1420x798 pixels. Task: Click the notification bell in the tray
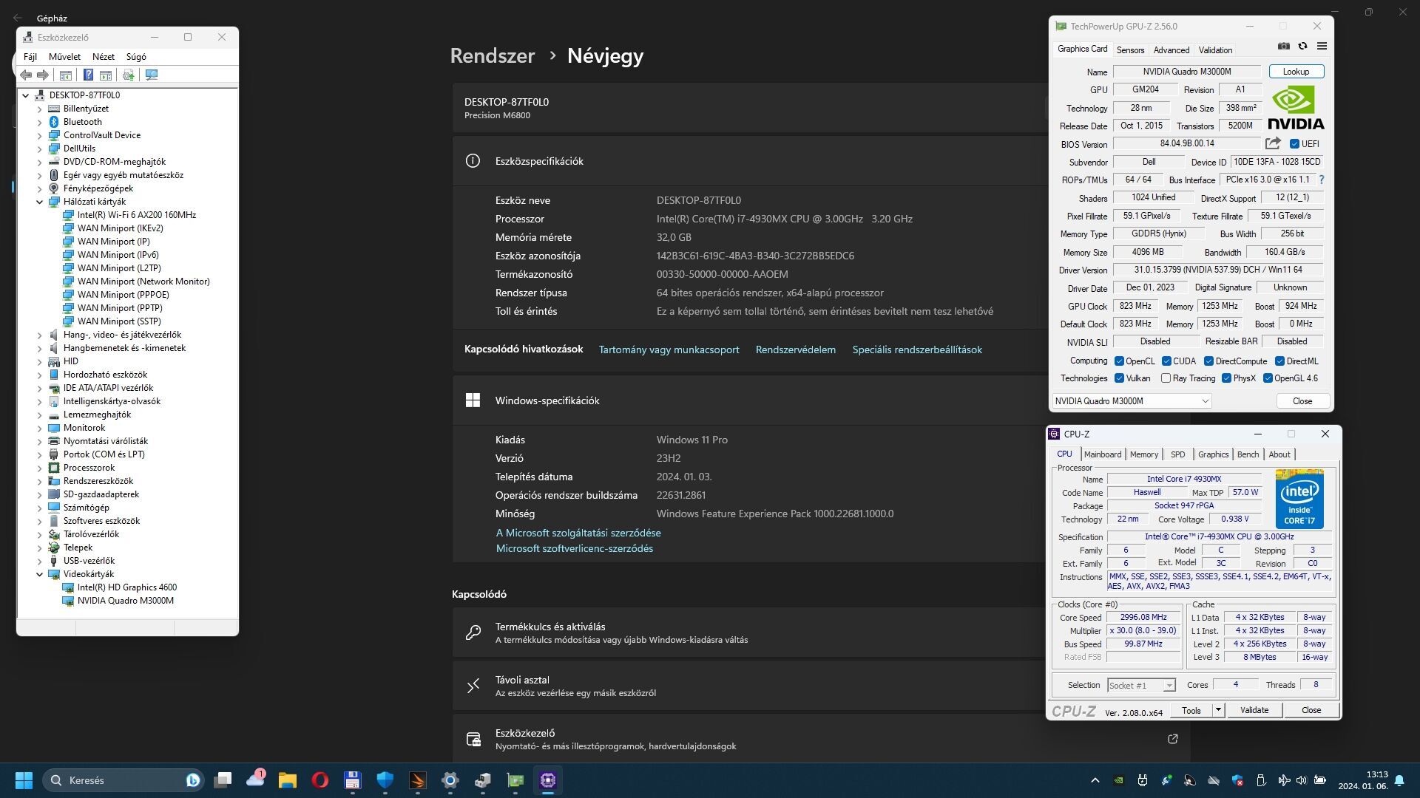coord(1399,780)
